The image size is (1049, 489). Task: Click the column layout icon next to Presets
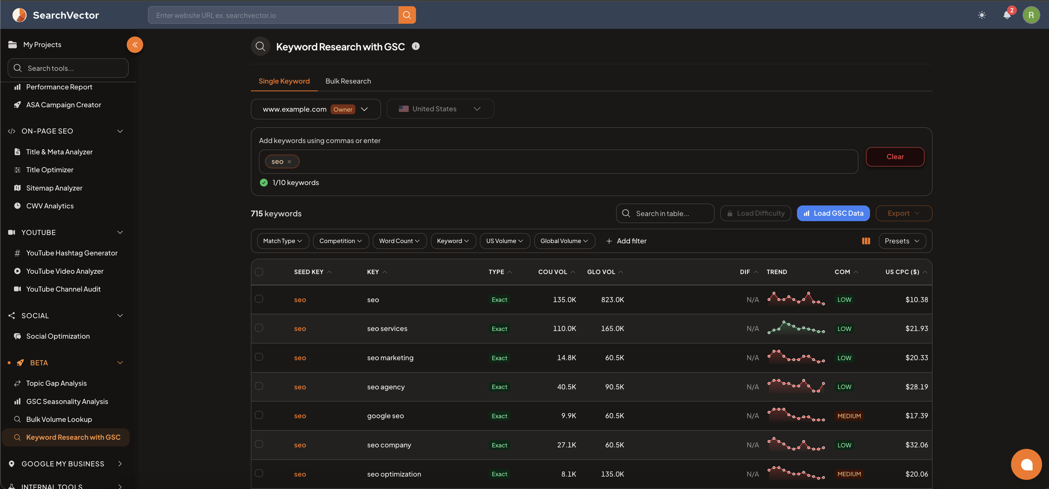866,241
